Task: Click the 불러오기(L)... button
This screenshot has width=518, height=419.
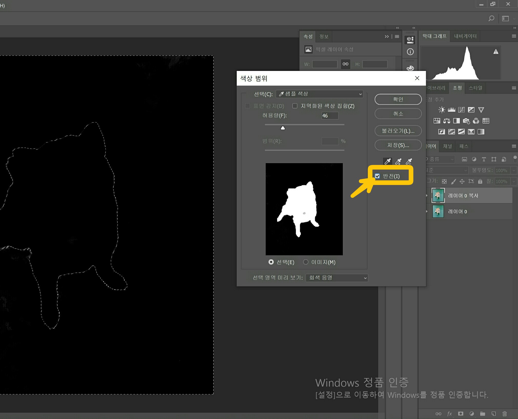Action: coord(398,131)
